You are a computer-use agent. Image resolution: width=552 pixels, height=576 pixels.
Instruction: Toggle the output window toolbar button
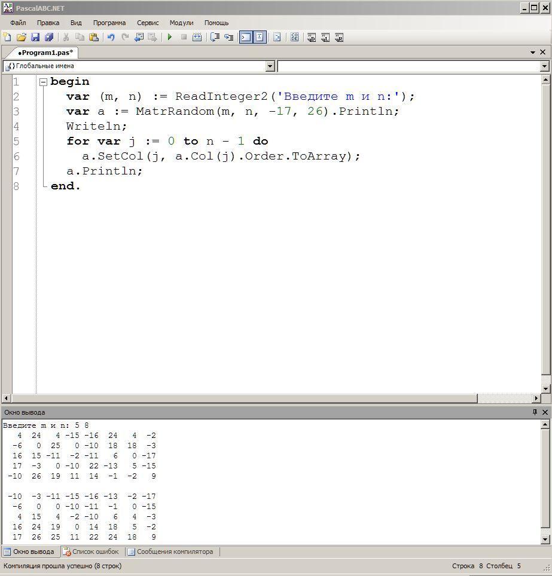[x=246, y=37]
